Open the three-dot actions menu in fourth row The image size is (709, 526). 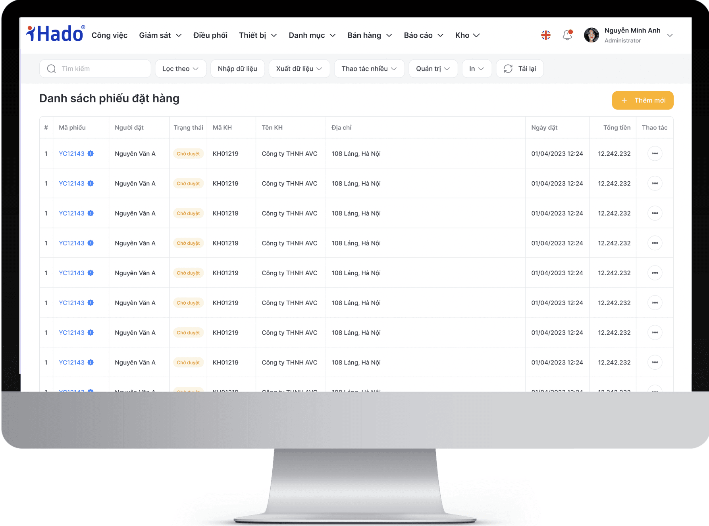point(655,243)
